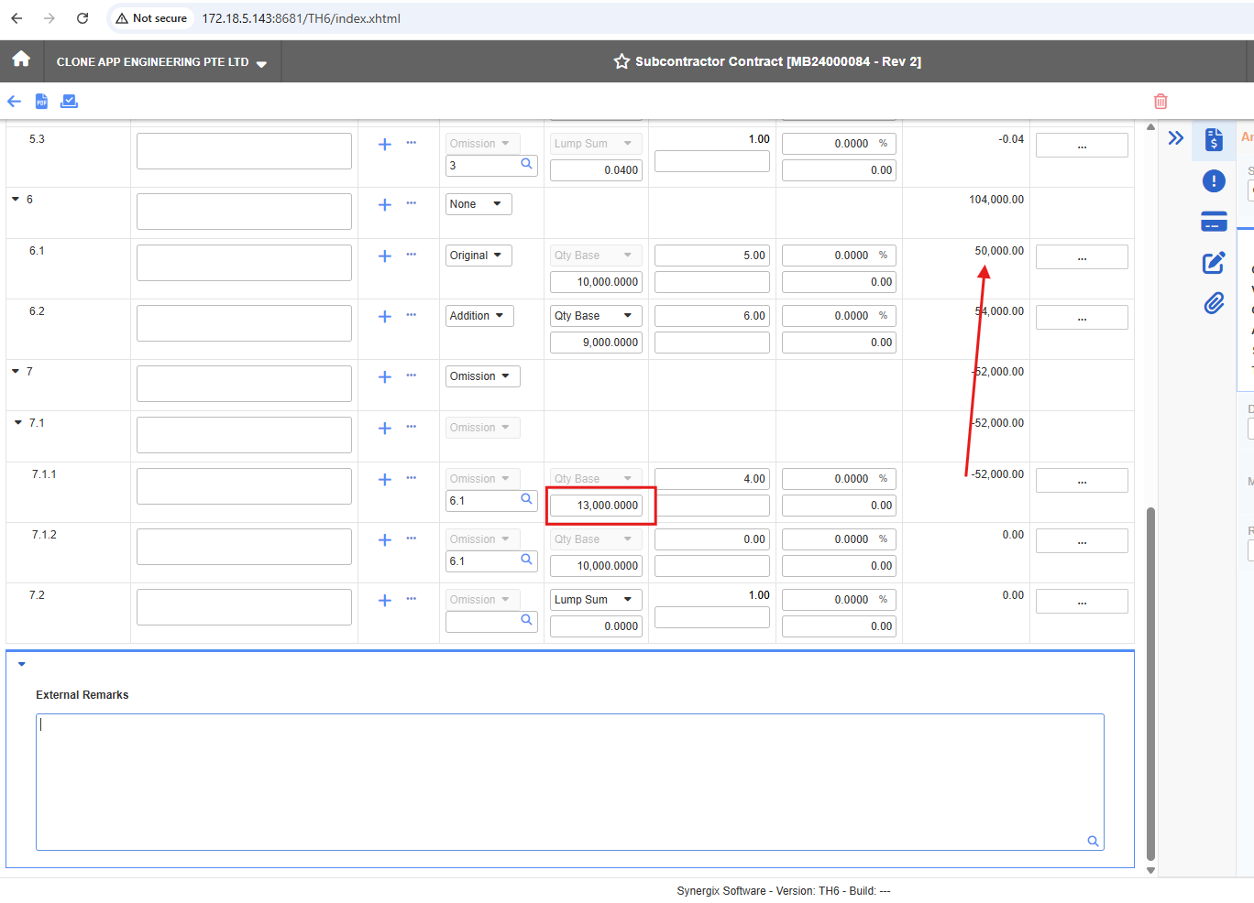
Task: Open the Addition type dropdown in row 6.2
Action: pos(479,316)
